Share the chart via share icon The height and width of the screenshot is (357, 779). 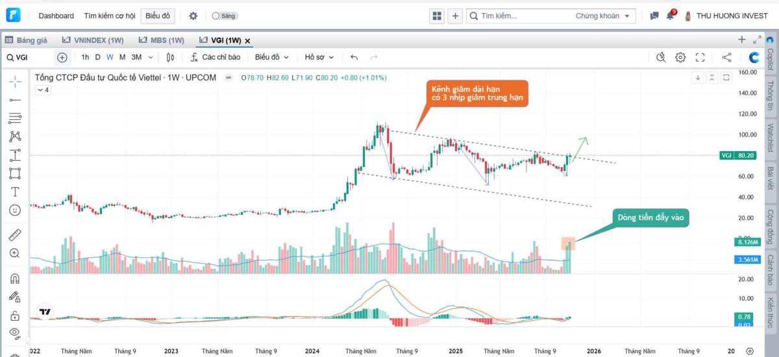coord(726,57)
